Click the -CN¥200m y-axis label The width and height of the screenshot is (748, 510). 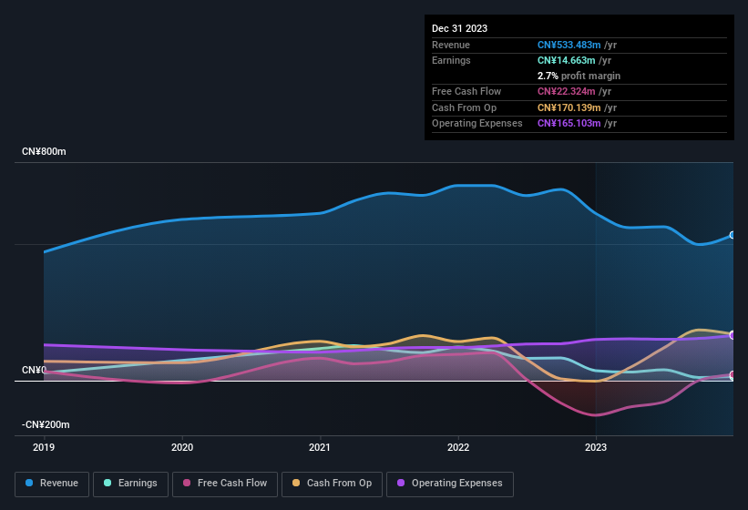click(x=46, y=424)
